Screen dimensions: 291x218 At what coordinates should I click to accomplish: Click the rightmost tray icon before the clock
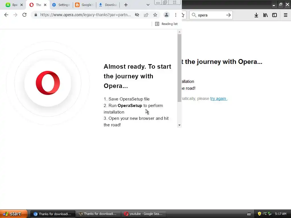[270, 214]
